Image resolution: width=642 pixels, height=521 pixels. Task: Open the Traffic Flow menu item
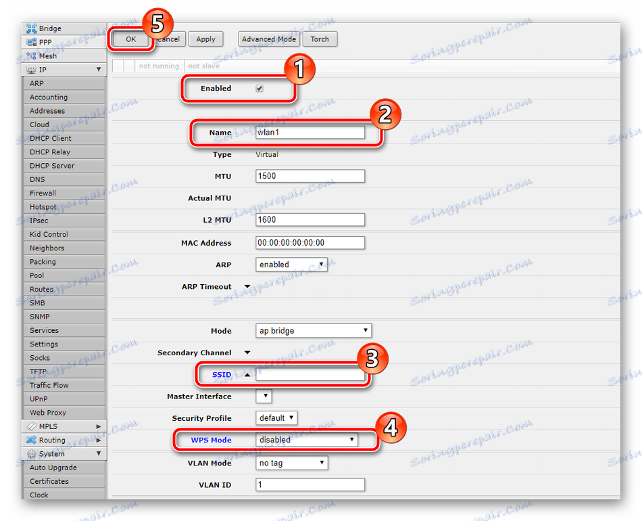[x=64, y=385]
